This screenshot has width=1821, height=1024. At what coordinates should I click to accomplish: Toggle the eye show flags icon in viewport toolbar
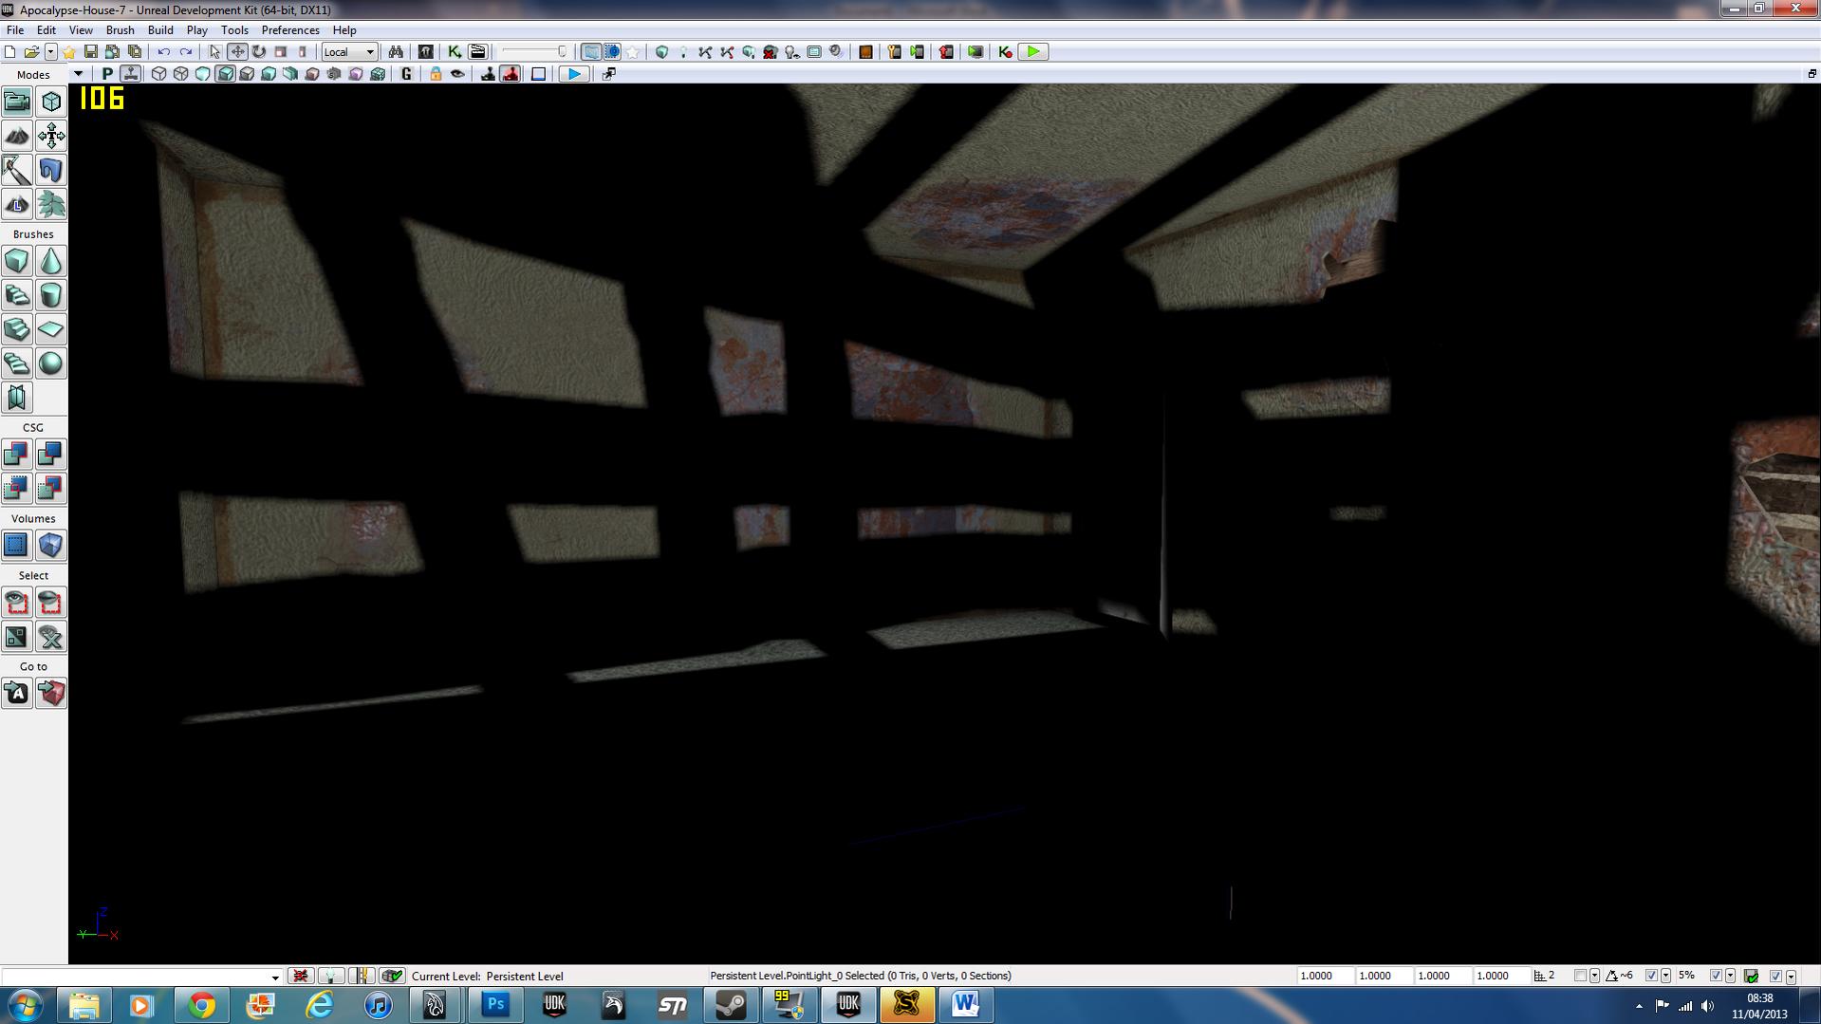(x=457, y=74)
